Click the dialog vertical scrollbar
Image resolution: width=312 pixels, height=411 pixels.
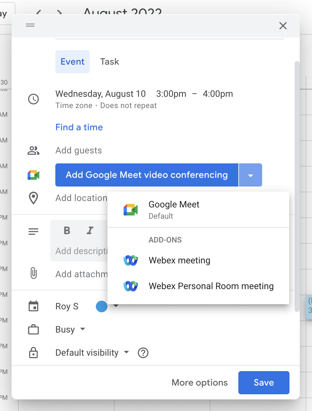[x=297, y=187]
